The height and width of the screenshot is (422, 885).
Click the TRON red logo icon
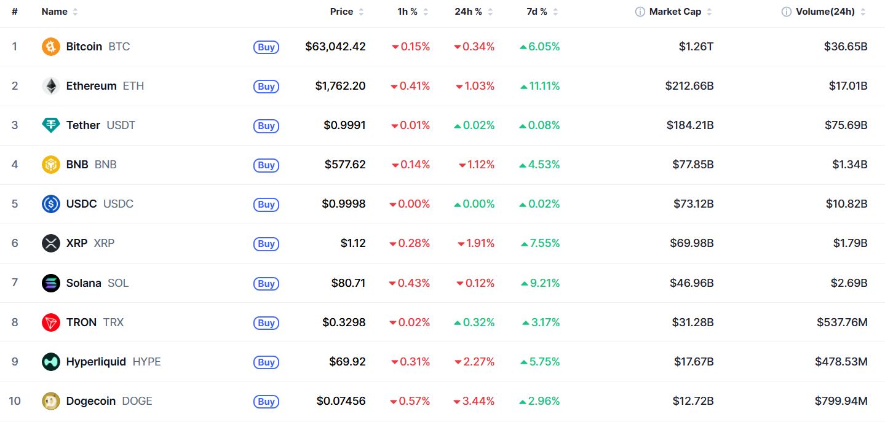pos(51,322)
